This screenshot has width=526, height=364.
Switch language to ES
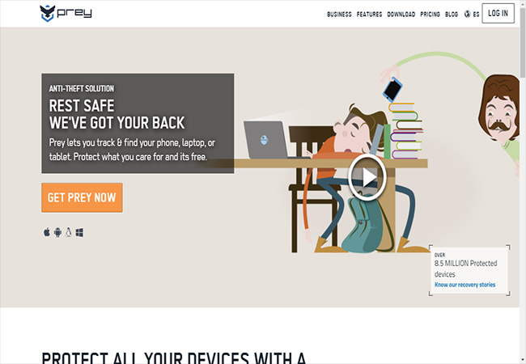click(476, 15)
